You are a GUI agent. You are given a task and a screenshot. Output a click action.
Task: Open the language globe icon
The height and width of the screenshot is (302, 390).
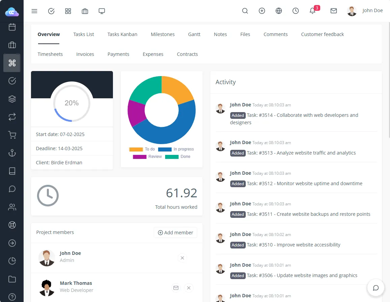(279, 11)
